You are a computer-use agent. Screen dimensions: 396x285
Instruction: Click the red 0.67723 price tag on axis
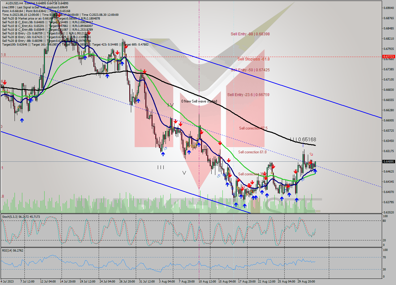[x=388, y=57]
